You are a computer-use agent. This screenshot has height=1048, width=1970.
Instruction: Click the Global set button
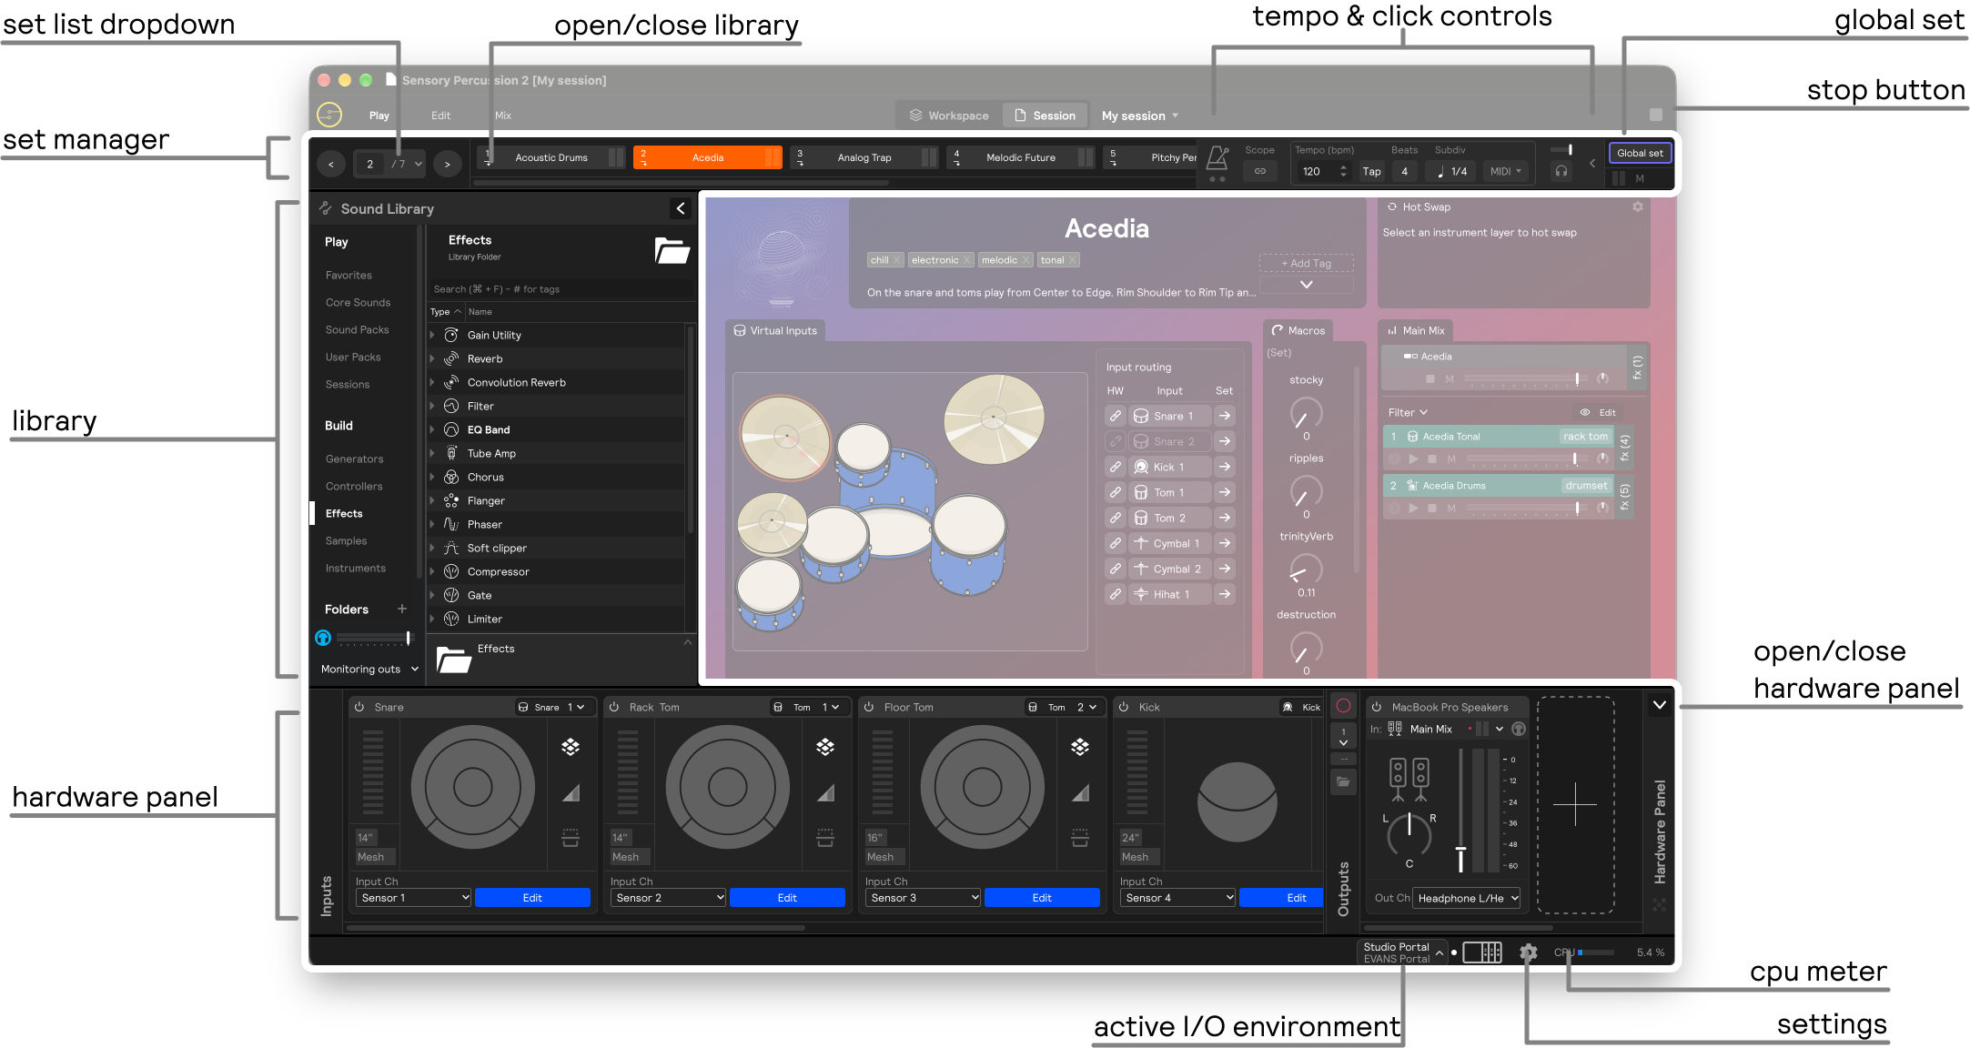1640,153
